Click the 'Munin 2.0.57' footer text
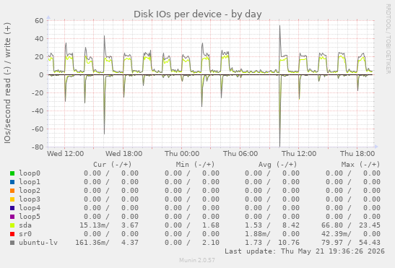 click(x=197, y=260)
